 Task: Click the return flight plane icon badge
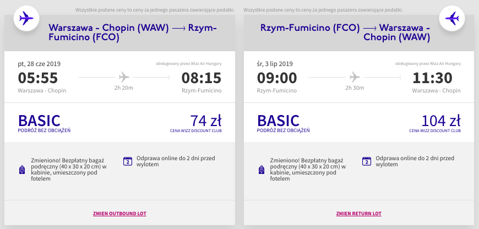click(452, 18)
